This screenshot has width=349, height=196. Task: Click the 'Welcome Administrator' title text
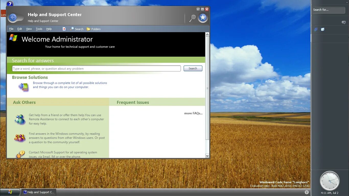point(57,39)
